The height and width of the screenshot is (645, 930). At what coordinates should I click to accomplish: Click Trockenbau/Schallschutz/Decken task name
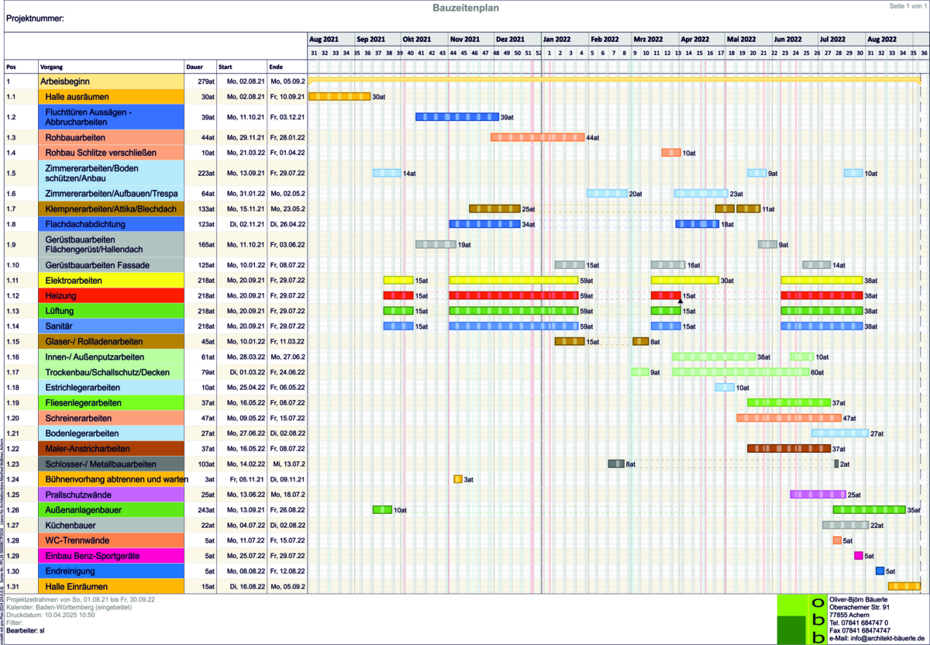pyautogui.click(x=107, y=372)
